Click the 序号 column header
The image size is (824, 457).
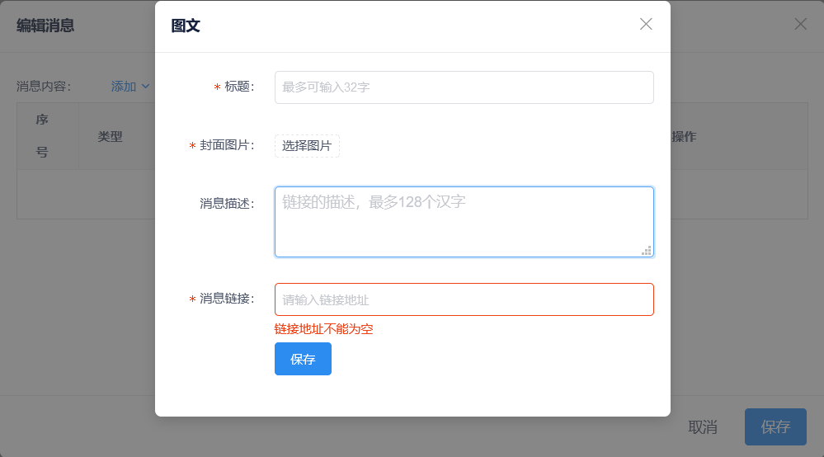pyautogui.click(x=42, y=136)
